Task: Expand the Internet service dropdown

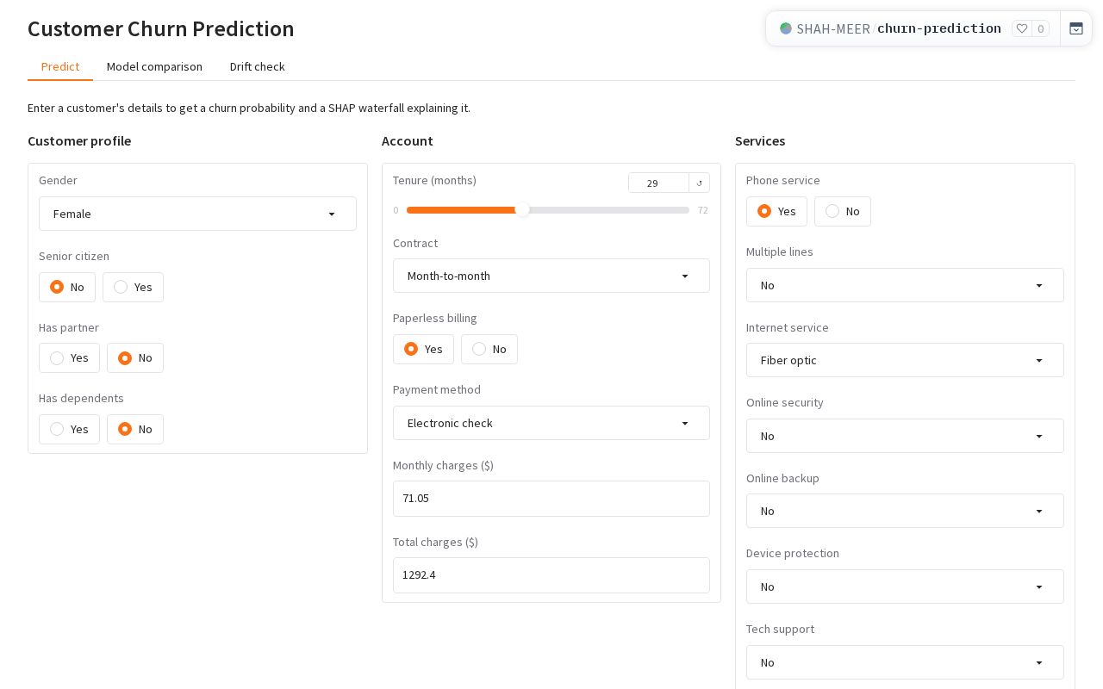Action: [905, 360]
